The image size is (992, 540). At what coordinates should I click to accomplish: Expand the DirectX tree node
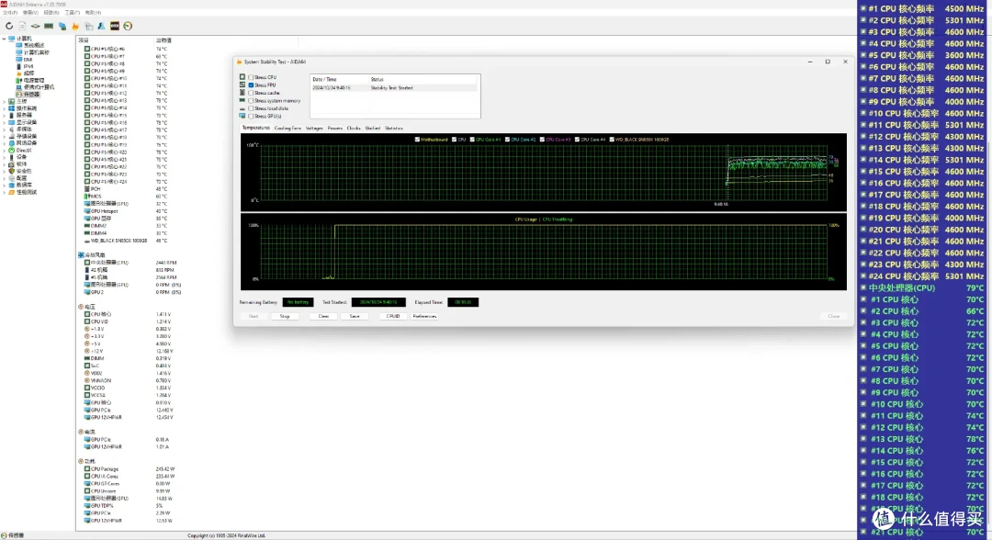pos(4,151)
